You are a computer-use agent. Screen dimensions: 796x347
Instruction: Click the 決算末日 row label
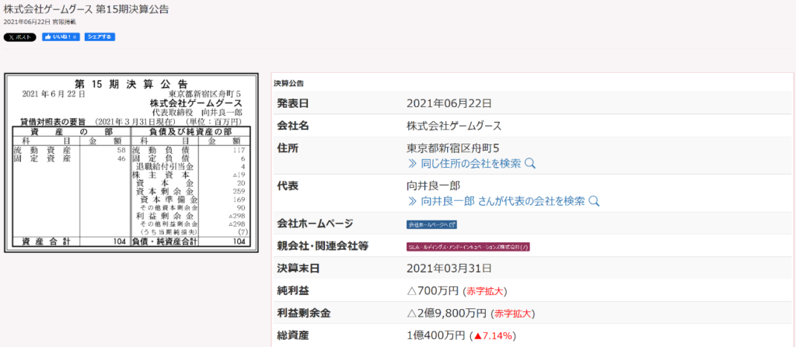pyautogui.click(x=298, y=269)
